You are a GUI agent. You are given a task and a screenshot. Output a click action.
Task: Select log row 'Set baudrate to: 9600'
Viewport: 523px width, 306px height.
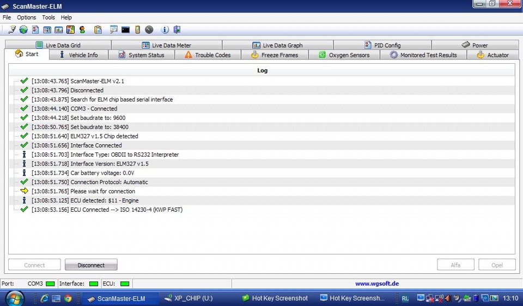click(x=262, y=118)
